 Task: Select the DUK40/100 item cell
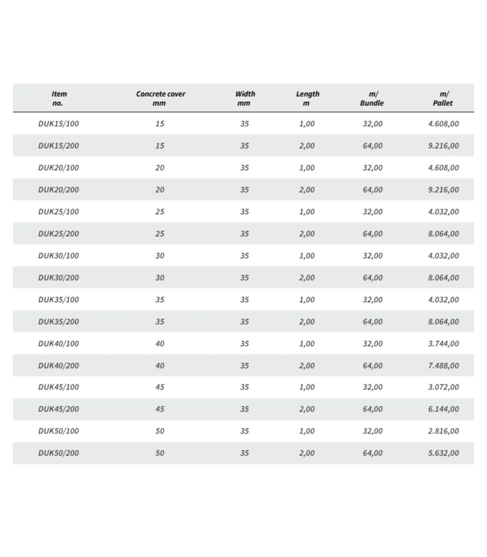[58, 343]
